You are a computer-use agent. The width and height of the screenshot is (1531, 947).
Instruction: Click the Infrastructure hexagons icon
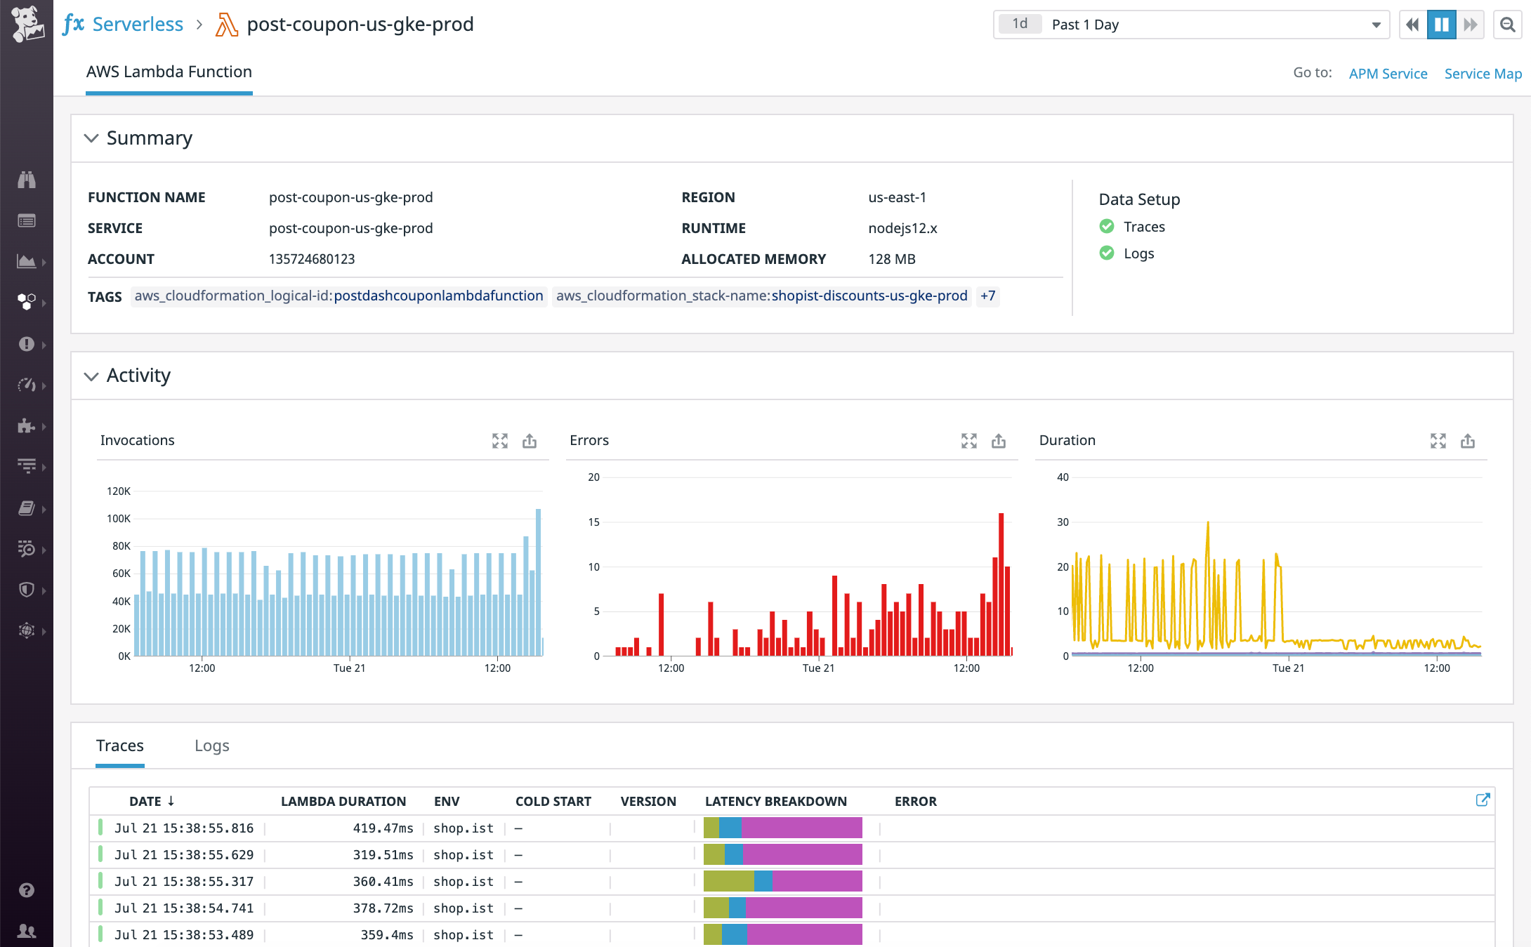pos(27,302)
